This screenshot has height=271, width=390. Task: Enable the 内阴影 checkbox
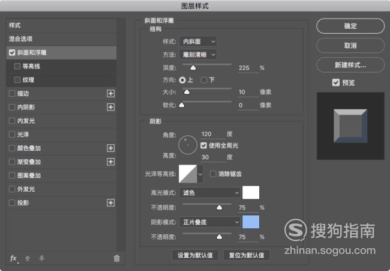point(12,107)
